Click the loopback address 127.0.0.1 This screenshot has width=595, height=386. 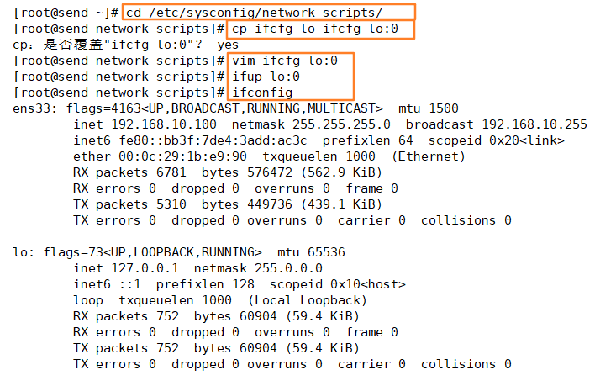[145, 268]
